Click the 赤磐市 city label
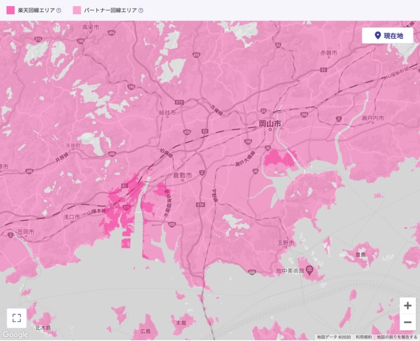The image size is (420, 341). click(329, 53)
